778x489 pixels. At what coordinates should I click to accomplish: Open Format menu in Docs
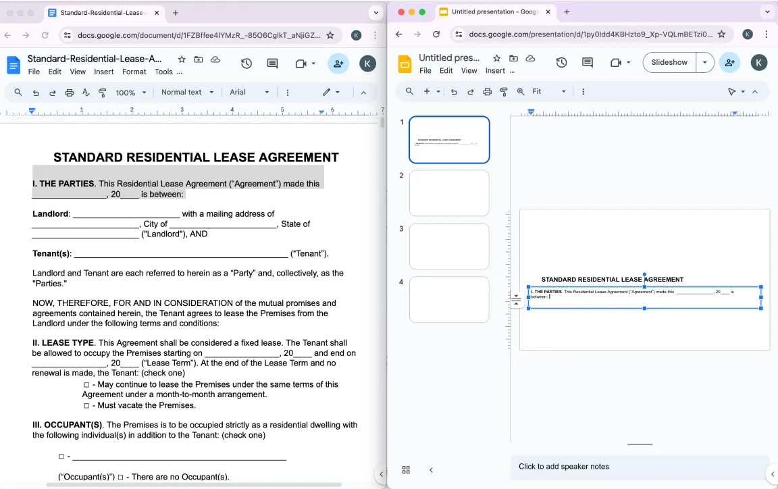[134, 72]
